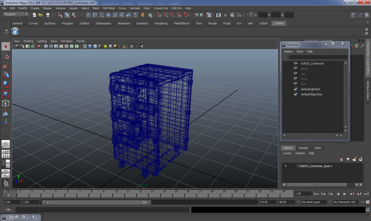
Task: Activate the Lasso select tool
Action: pyautogui.click(x=6, y=56)
